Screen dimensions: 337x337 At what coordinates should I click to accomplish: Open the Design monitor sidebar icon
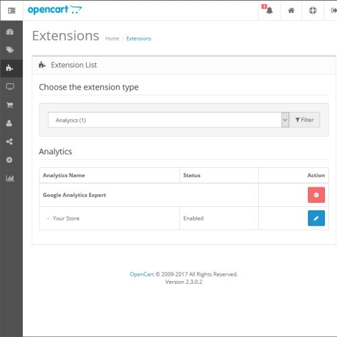[10, 86]
